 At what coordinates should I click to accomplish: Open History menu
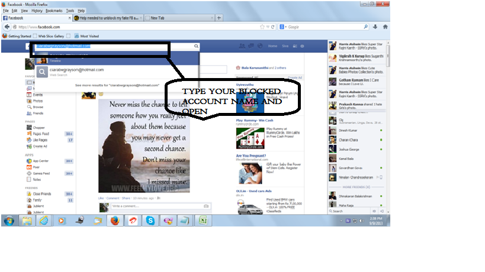pyautogui.click(x=37, y=11)
